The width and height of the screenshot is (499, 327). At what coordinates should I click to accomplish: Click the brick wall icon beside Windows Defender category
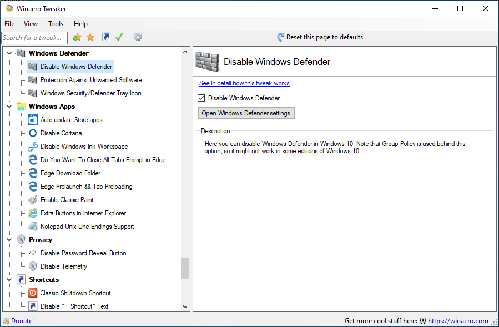[x=21, y=53]
